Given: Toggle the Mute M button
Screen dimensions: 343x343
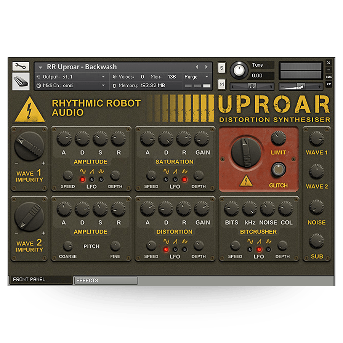Looking at the screenshot, I should pos(221,84).
